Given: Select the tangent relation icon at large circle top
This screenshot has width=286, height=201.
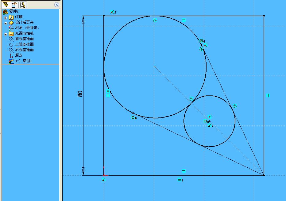Looking at the screenshot, I should click(x=155, y=20).
